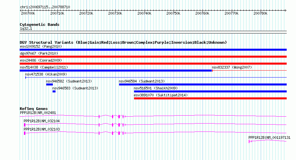Click the 200700k ruler position
The image size is (296, 160).
[28, 13]
